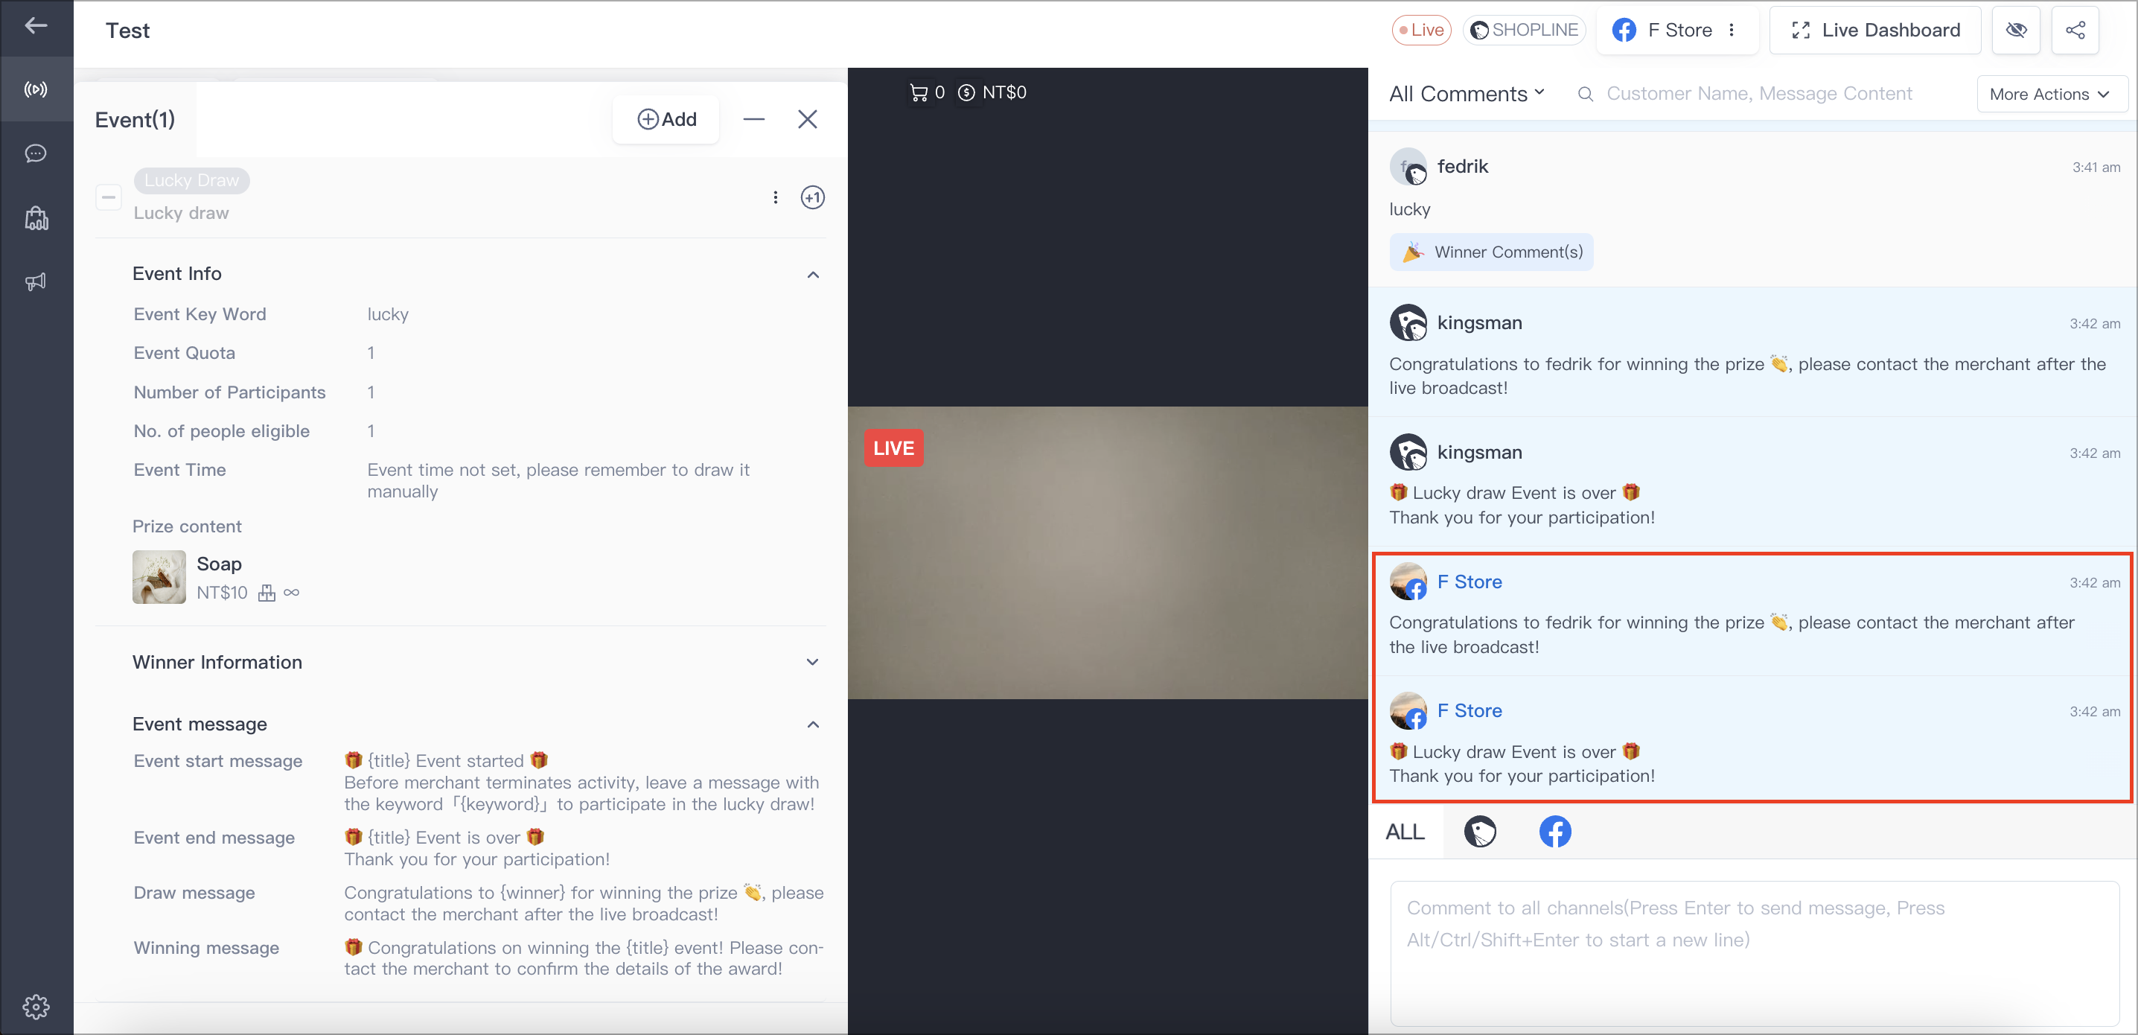
Task: Click the Add event button
Action: coord(666,120)
